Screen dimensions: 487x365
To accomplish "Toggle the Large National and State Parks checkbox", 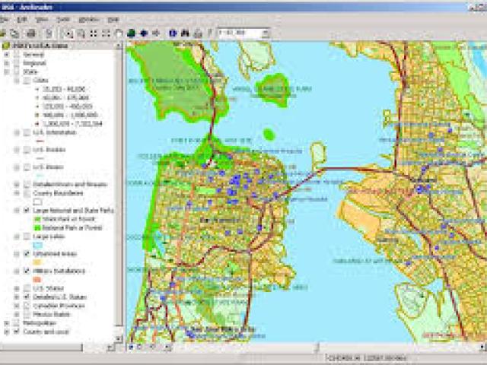I will (27, 211).
